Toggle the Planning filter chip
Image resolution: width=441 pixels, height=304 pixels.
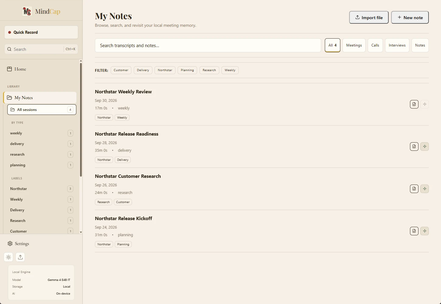pyautogui.click(x=187, y=70)
